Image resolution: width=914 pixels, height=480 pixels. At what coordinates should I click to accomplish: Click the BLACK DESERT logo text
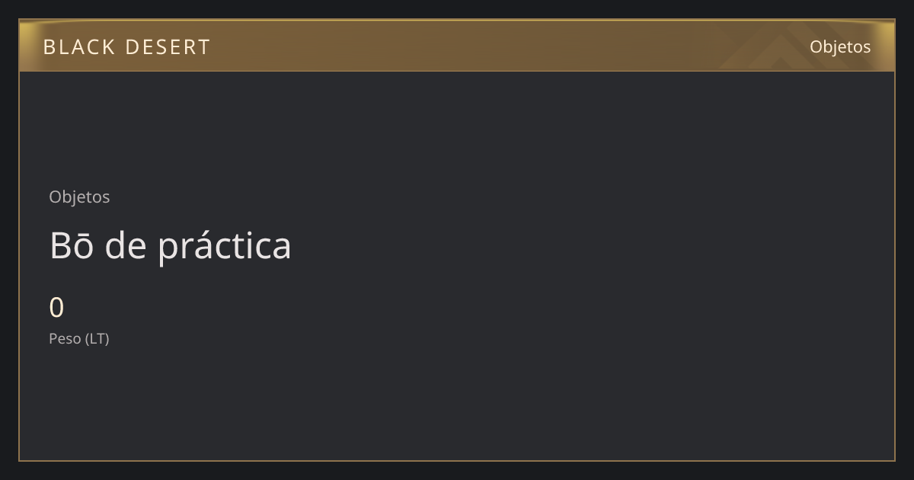126,47
